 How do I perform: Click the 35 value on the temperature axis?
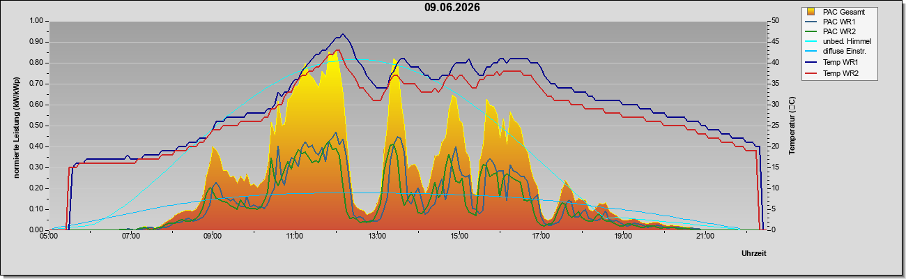774,84
